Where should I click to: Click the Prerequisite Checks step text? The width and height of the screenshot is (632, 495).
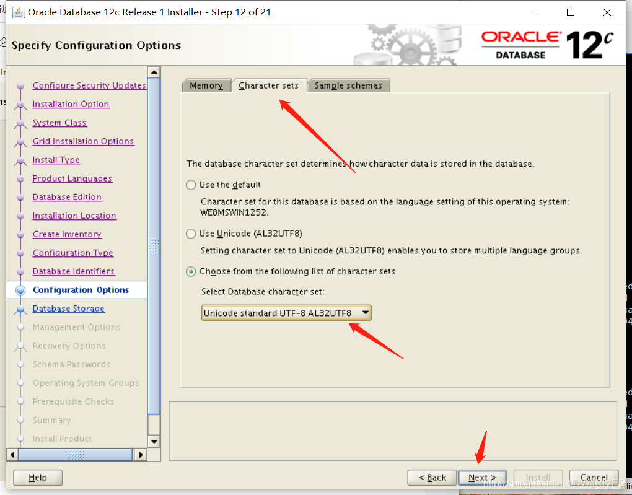(73, 401)
